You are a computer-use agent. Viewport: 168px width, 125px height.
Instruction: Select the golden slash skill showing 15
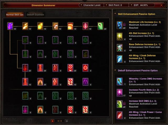[25, 26]
